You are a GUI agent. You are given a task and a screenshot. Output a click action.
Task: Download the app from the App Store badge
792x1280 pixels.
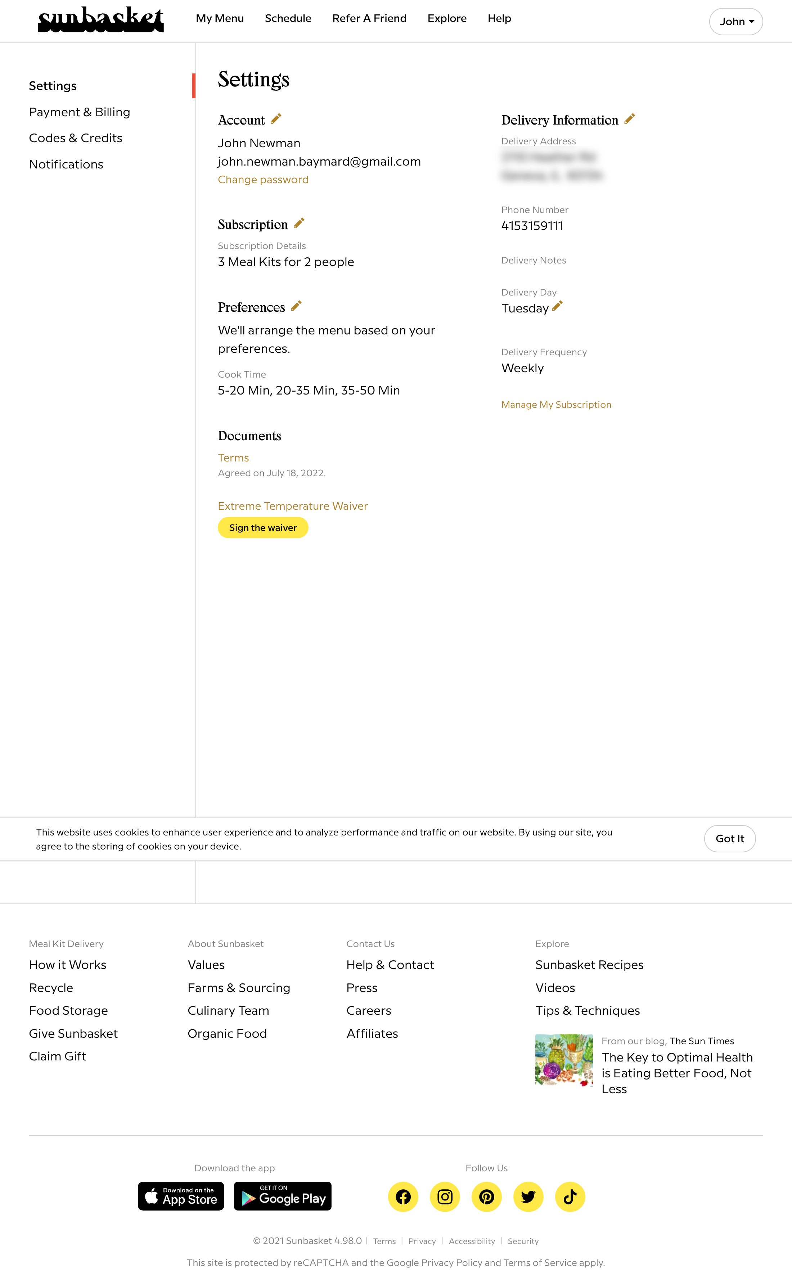(x=181, y=1196)
